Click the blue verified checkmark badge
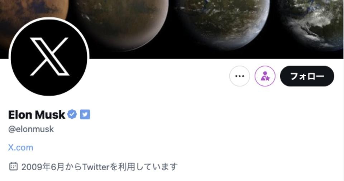The height and width of the screenshot is (181, 344). coord(72,114)
